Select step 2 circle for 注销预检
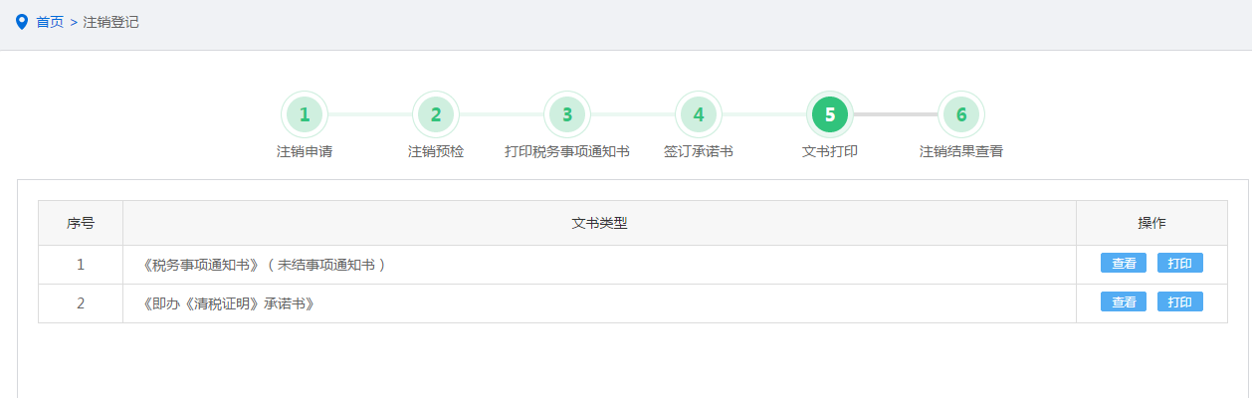The width and height of the screenshot is (1252, 398). click(x=436, y=114)
